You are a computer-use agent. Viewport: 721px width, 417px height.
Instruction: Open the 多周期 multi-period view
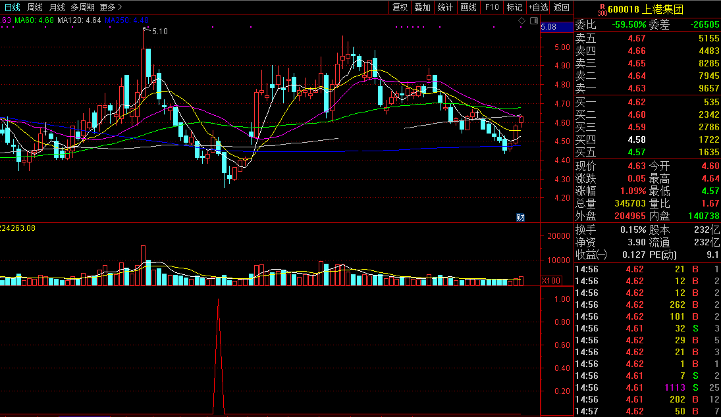[x=83, y=7]
